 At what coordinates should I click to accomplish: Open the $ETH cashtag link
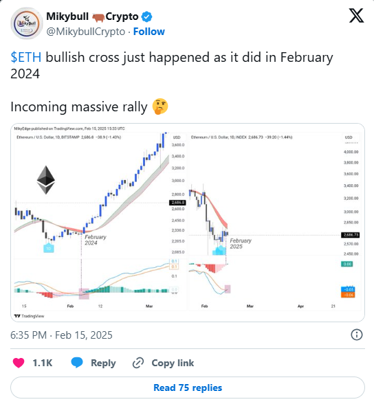pyautogui.click(x=25, y=57)
